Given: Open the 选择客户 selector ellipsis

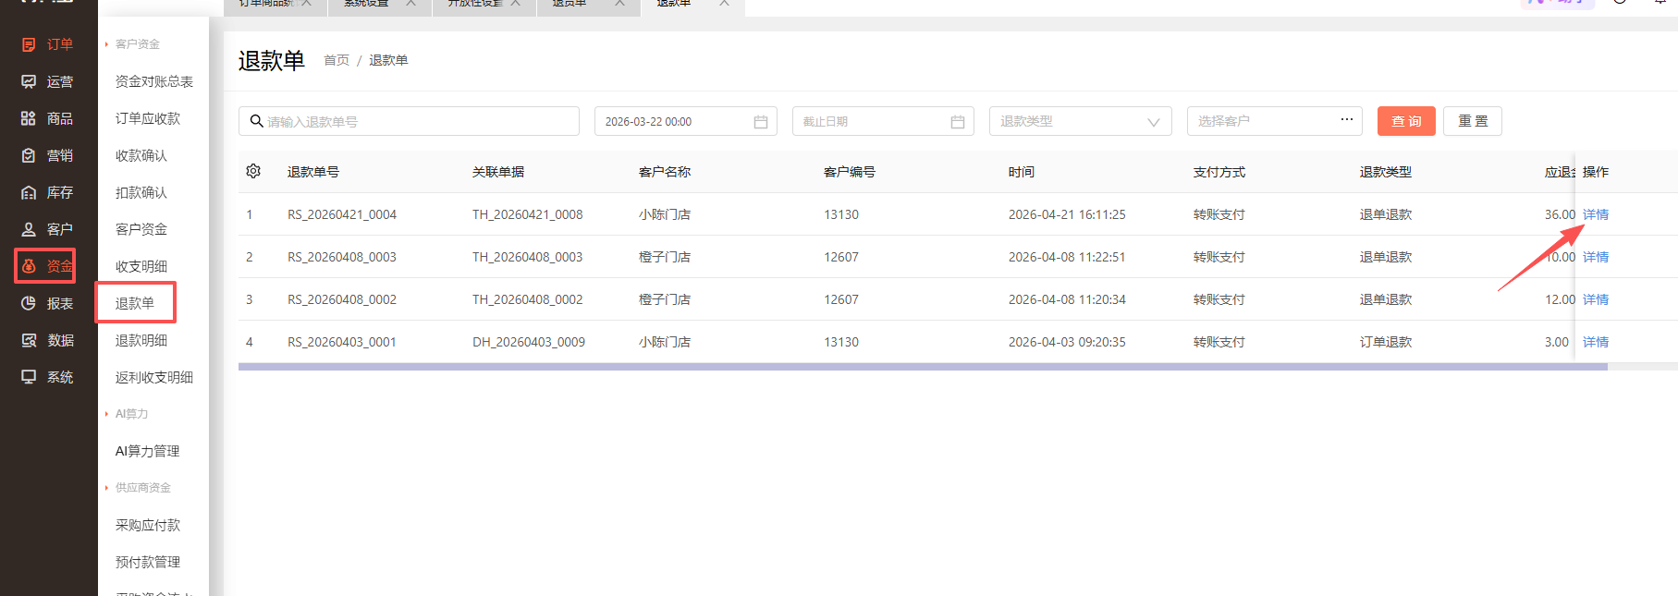Looking at the screenshot, I should point(1347,120).
